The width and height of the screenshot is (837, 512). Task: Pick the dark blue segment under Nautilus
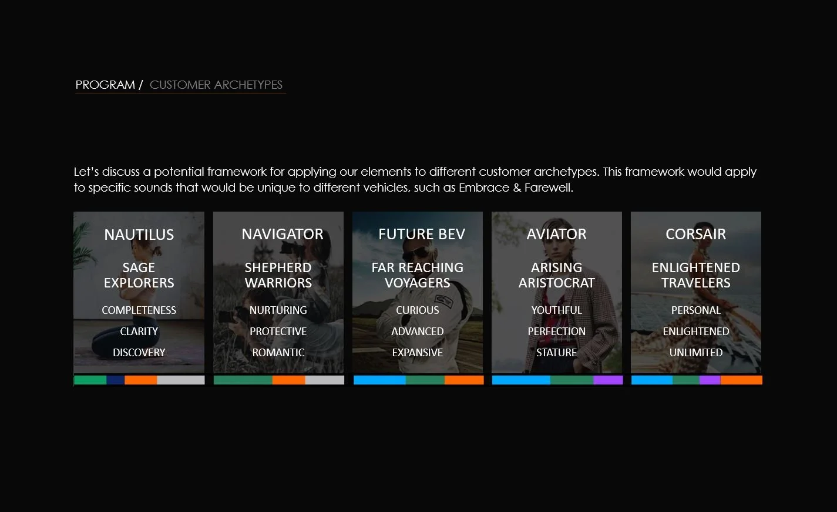[x=116, y=380]
